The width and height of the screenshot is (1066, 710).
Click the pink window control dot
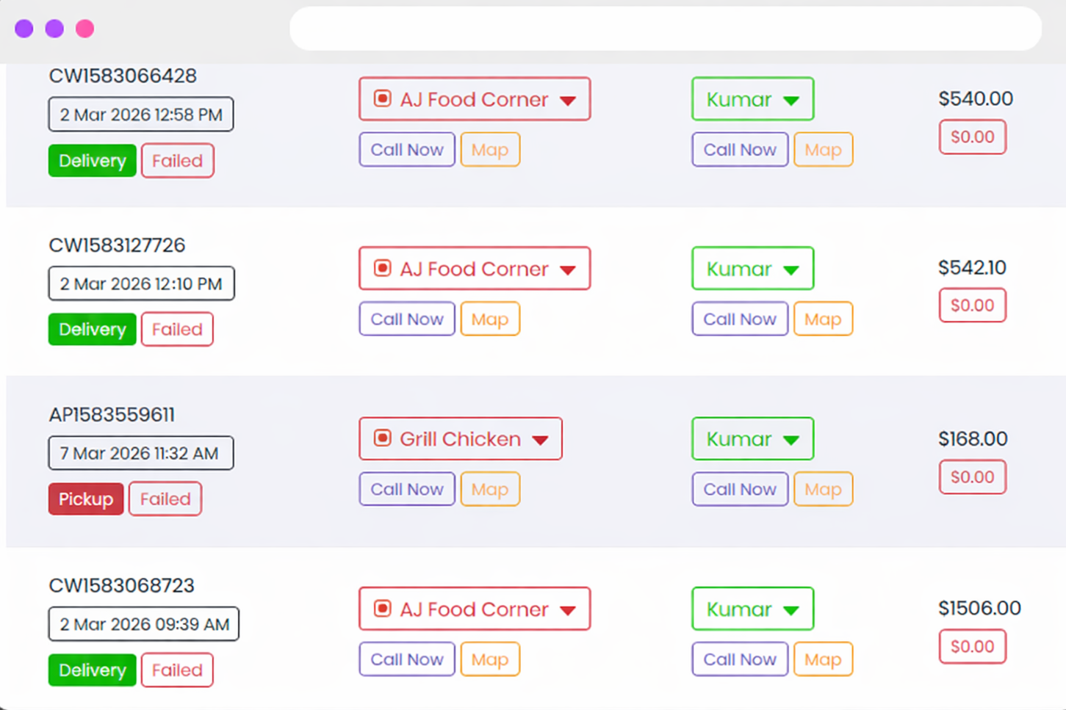pos(85,27)
